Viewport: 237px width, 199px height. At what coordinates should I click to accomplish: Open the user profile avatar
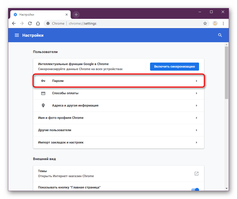[215, 23]
